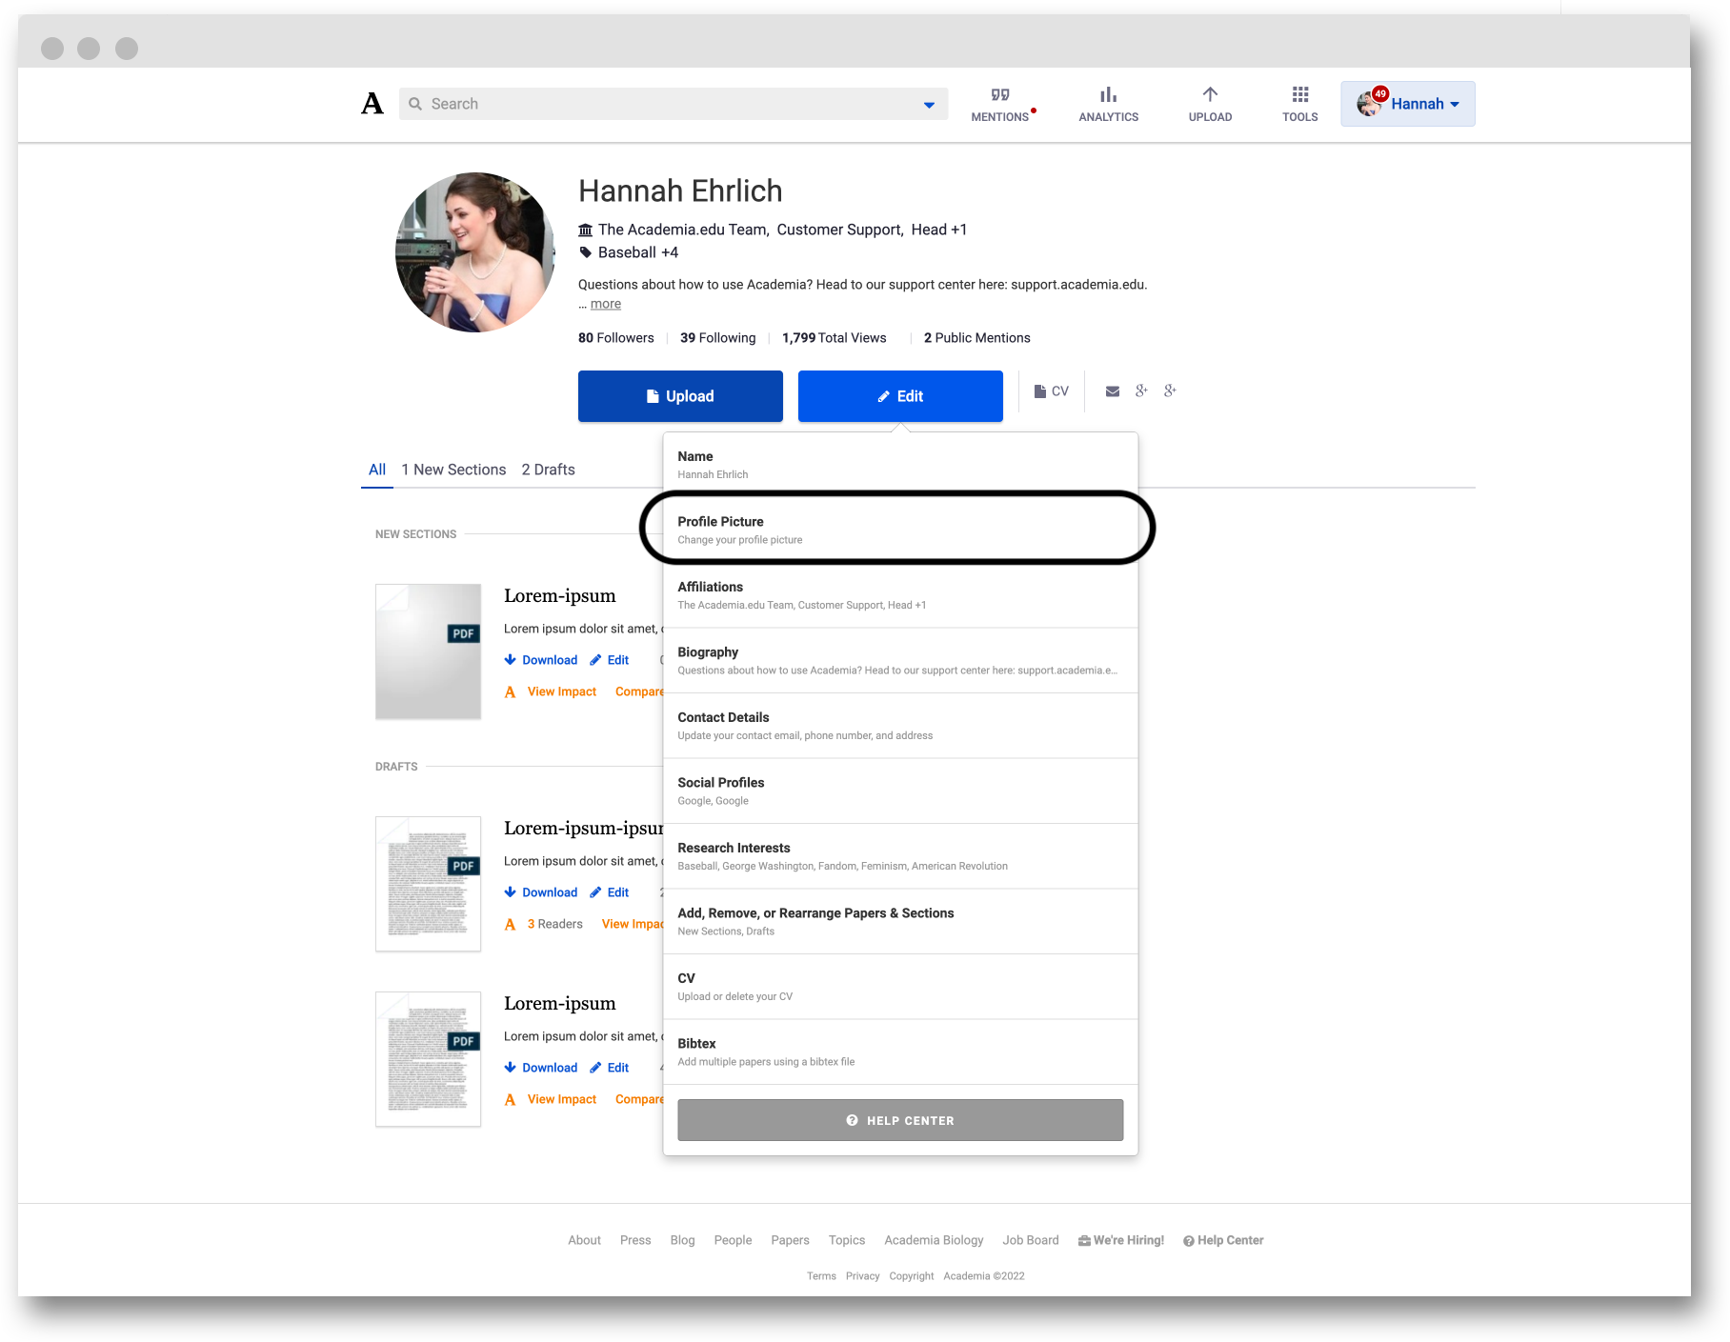The image size is (1730, 1342).
Task: Click the Academia.edu logo
Action: 371,104
